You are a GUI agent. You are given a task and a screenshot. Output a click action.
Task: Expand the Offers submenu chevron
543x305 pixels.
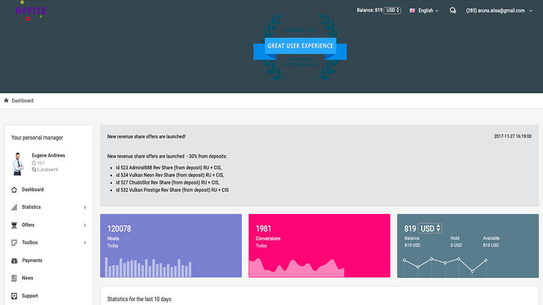[x=85, y=225]
